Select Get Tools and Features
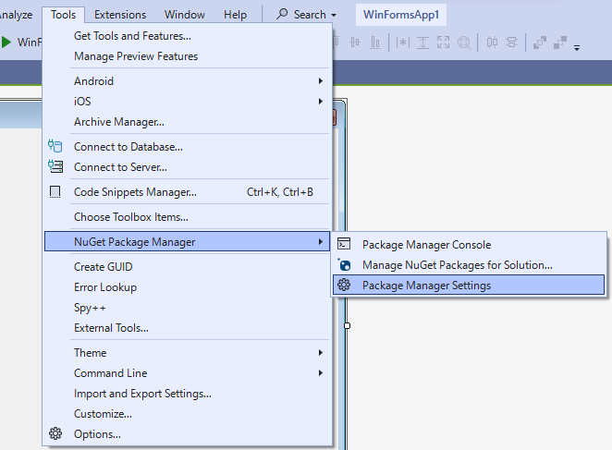The image size is (612, 450). pos(132,36)
